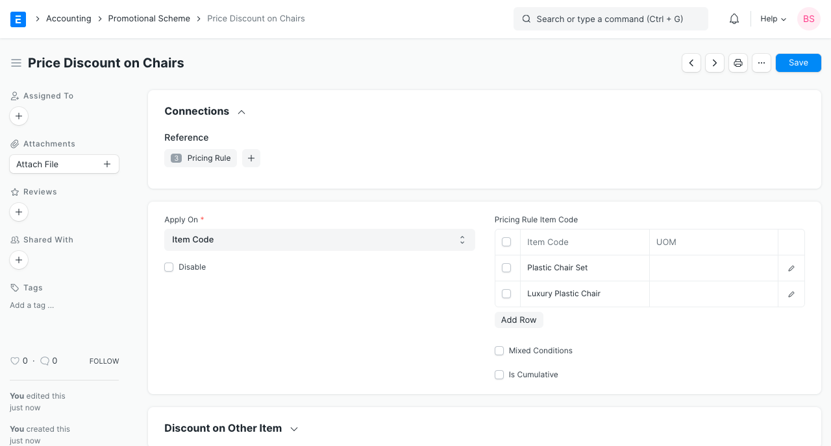Go to next record arrow
The height and width of the screenshot is (446, 831).
[x=715, y=63]
